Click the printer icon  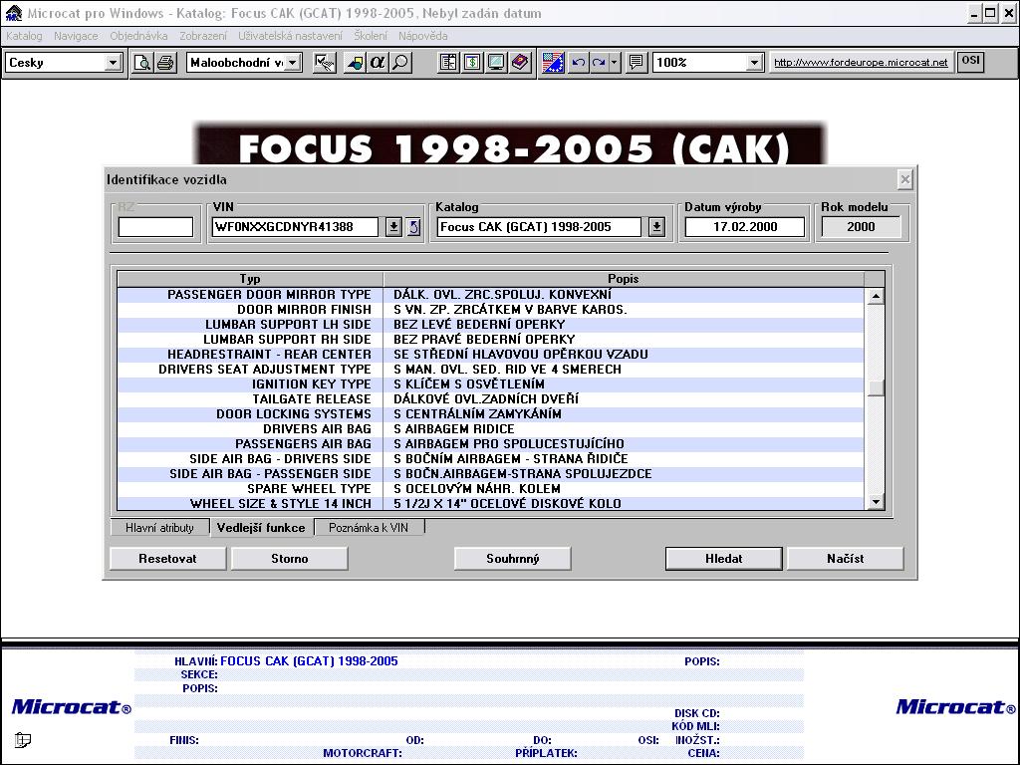[164, 63]
